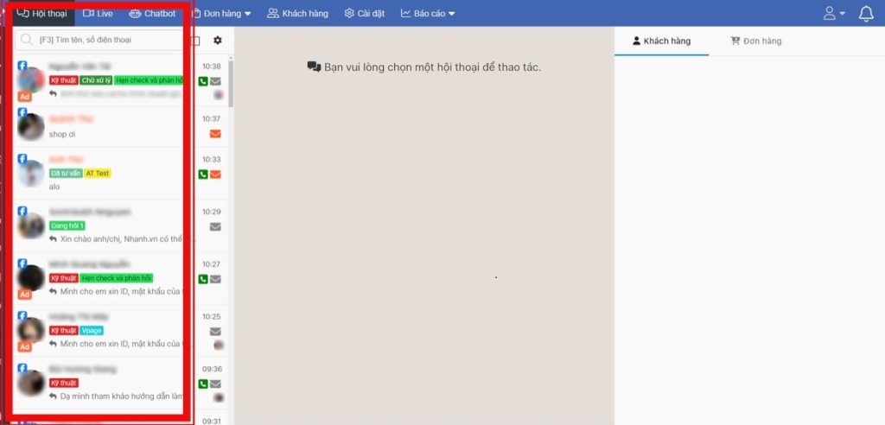Click the conversation list settings gear
Image resolution: width=885 pixels, height=425 pixels.
[x=218, y=41]
